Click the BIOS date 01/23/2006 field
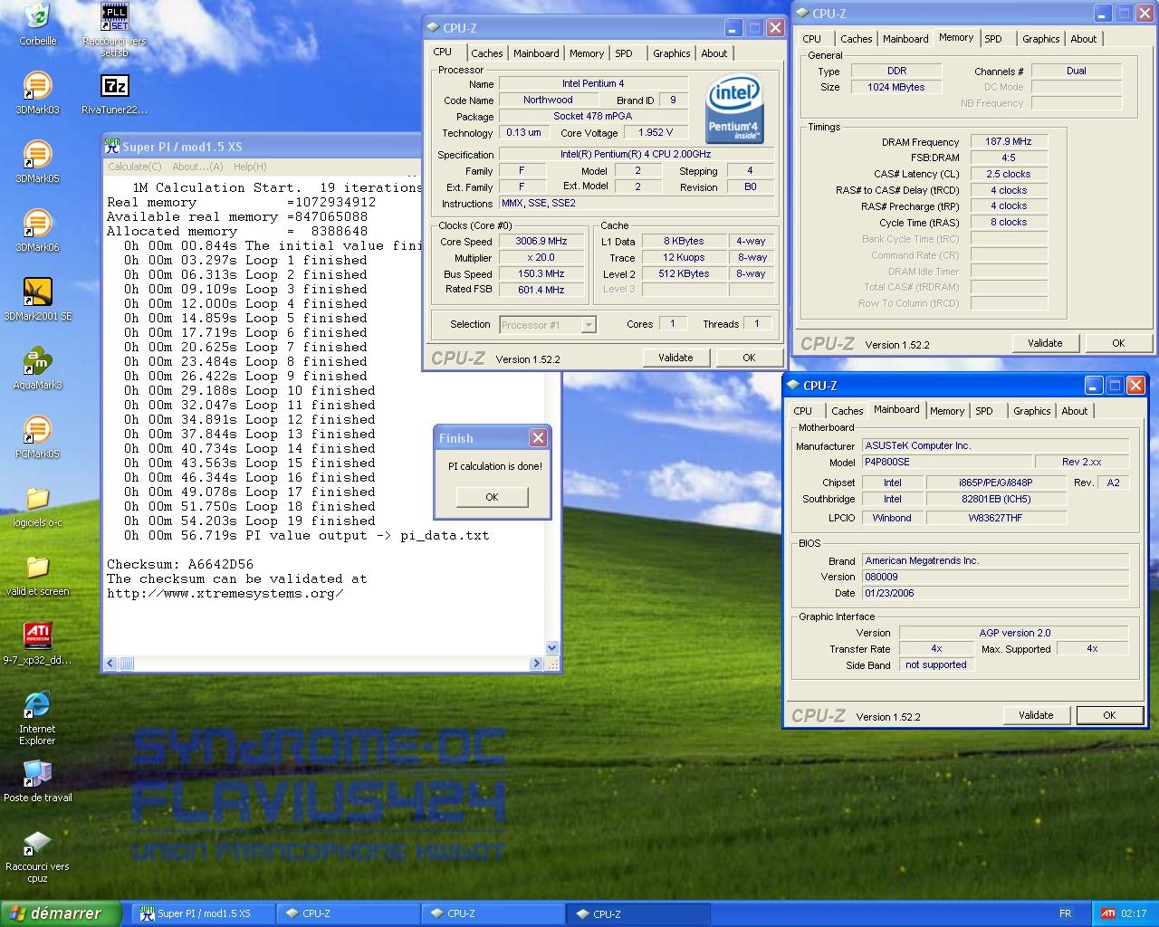The image size is (1159, 927). pos(995,593)
